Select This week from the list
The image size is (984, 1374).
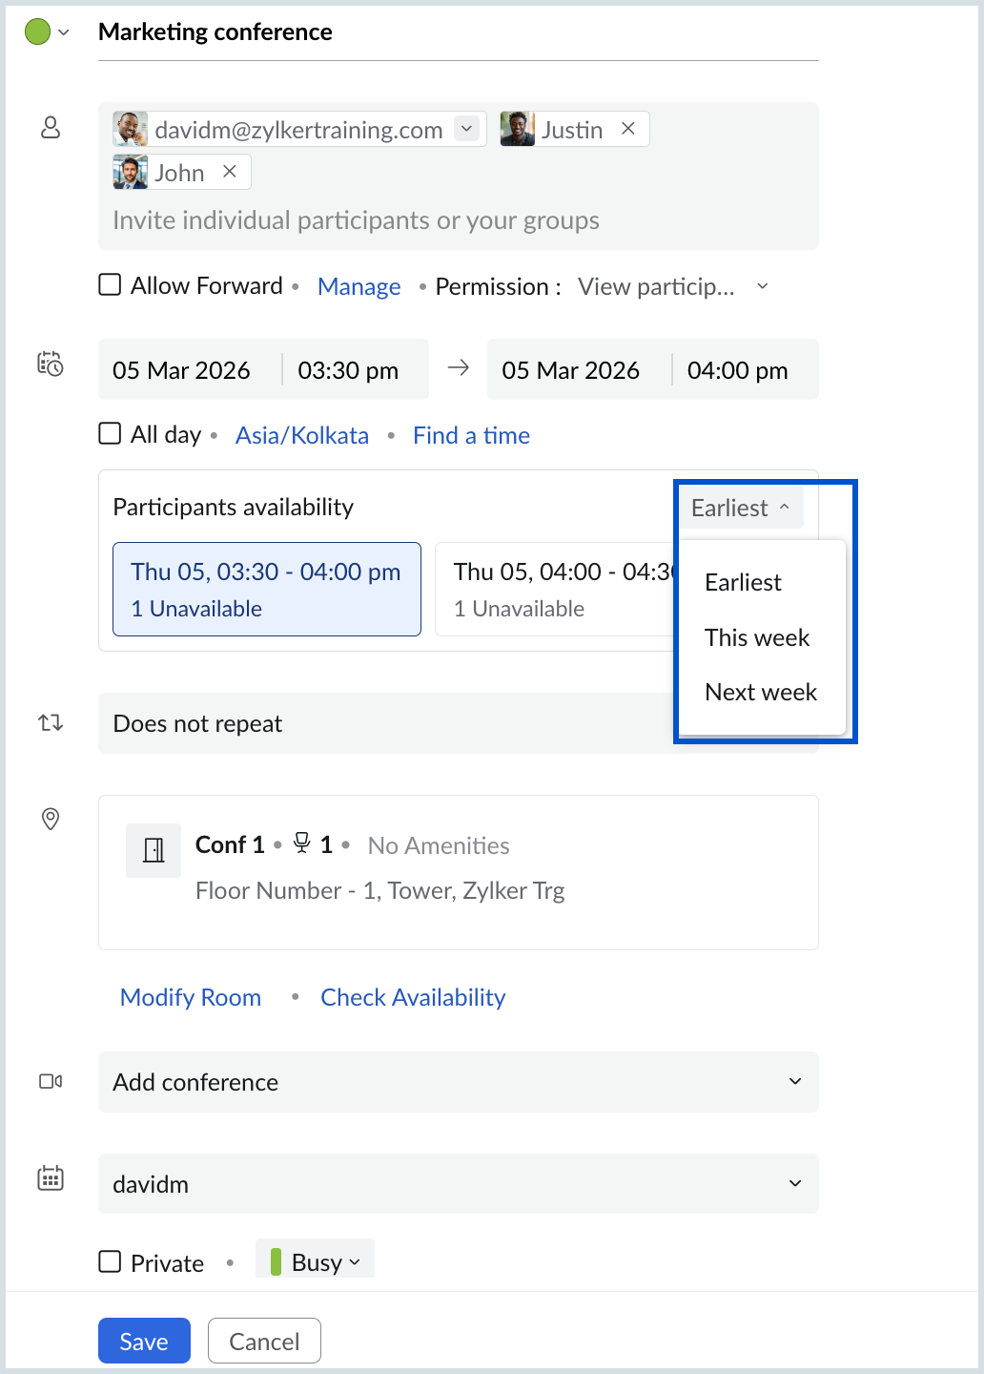(757, 637)
